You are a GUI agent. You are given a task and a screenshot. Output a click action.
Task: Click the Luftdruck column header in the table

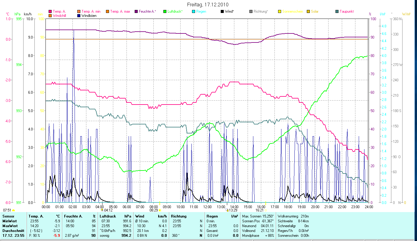coord(108,216)
